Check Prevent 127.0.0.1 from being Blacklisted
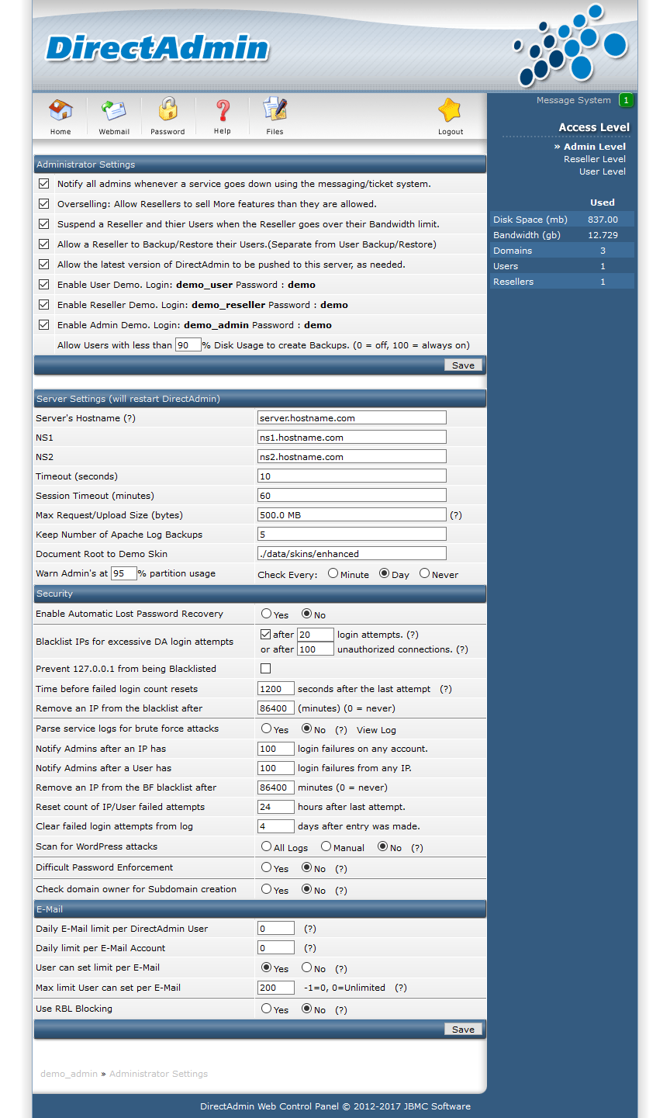670x1118 pixels. pyautogui.click(x=266, y=669)
